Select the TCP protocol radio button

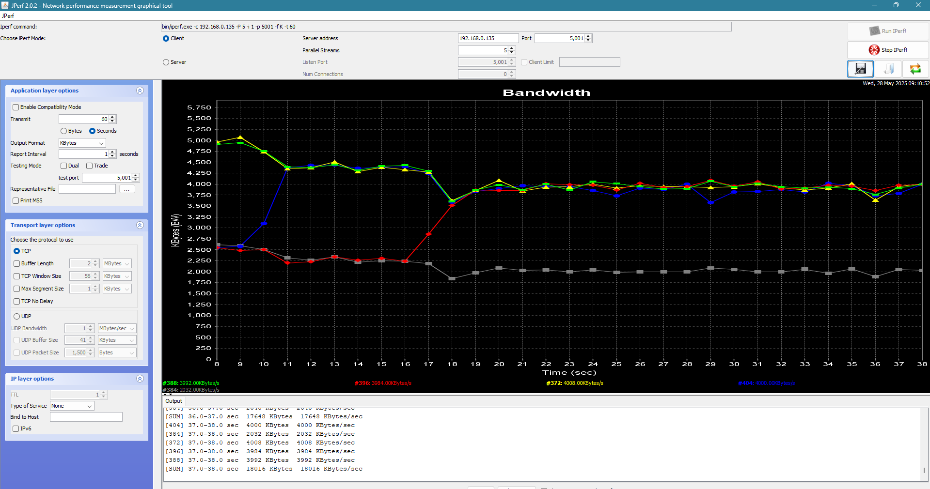coord(16,251)
